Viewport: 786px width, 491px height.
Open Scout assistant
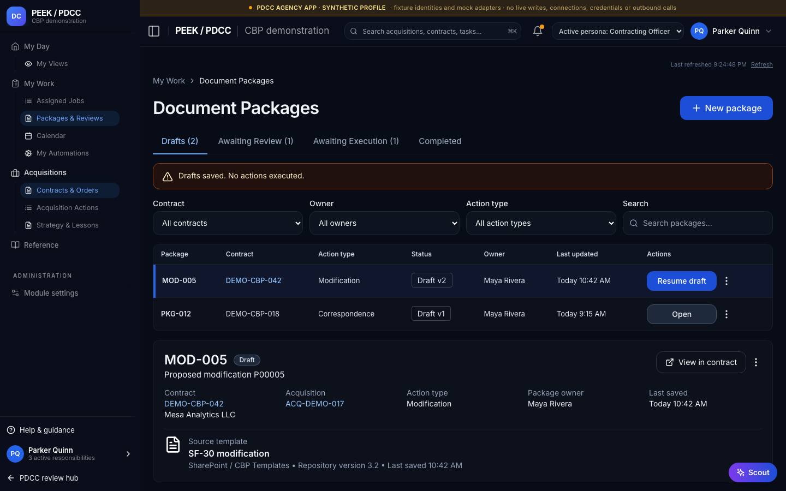(753, 472)
